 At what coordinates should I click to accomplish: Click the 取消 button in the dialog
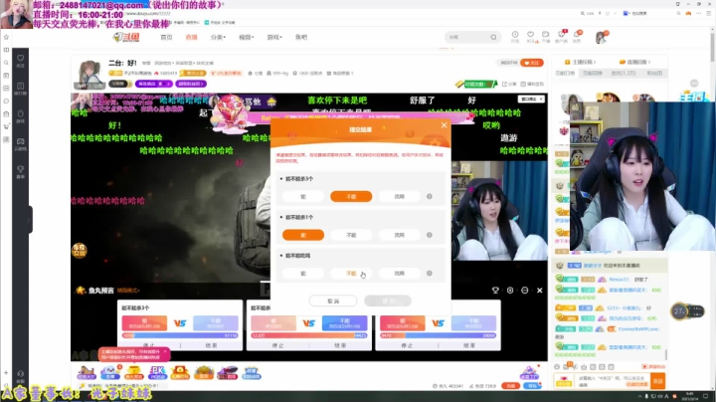pyautogui.click(x=333, y=301)
